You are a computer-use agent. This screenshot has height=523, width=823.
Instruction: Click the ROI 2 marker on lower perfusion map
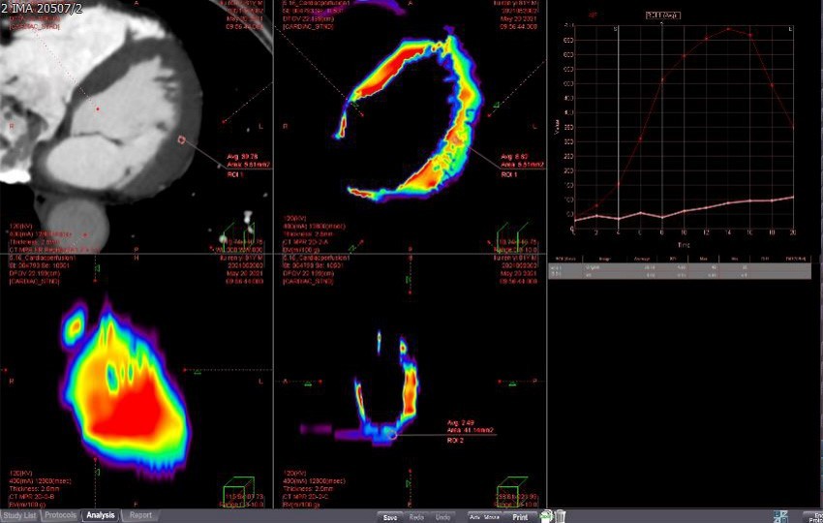[393, 435]
